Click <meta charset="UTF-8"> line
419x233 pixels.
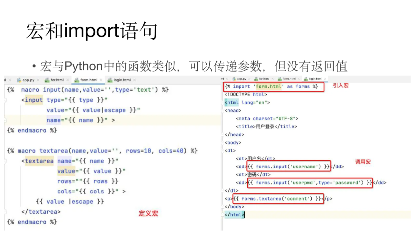267,118
